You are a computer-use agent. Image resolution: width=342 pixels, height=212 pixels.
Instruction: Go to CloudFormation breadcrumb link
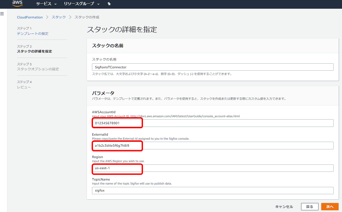tap(30, 17)
